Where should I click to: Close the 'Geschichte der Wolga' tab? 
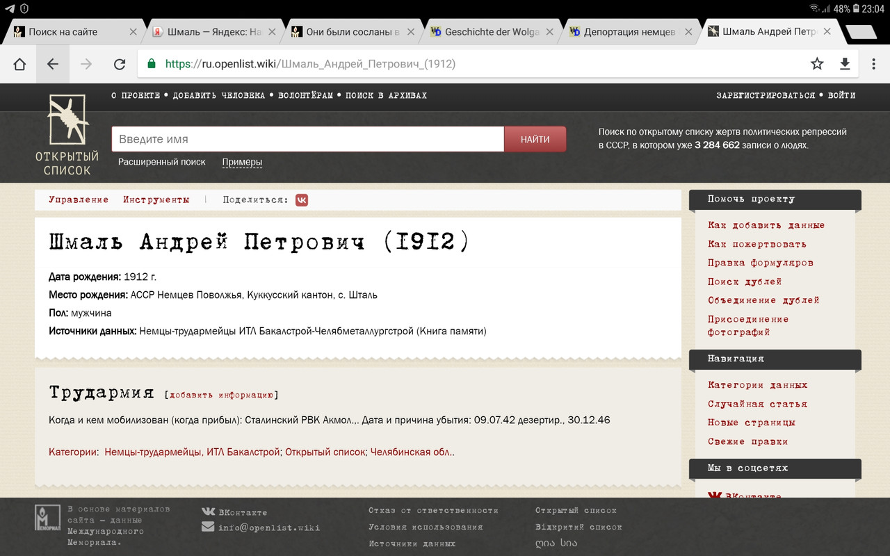tap(550, 32)
